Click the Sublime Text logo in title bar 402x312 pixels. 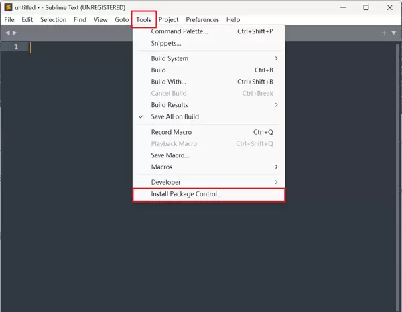pyautogui.click(x=7, y=7)
